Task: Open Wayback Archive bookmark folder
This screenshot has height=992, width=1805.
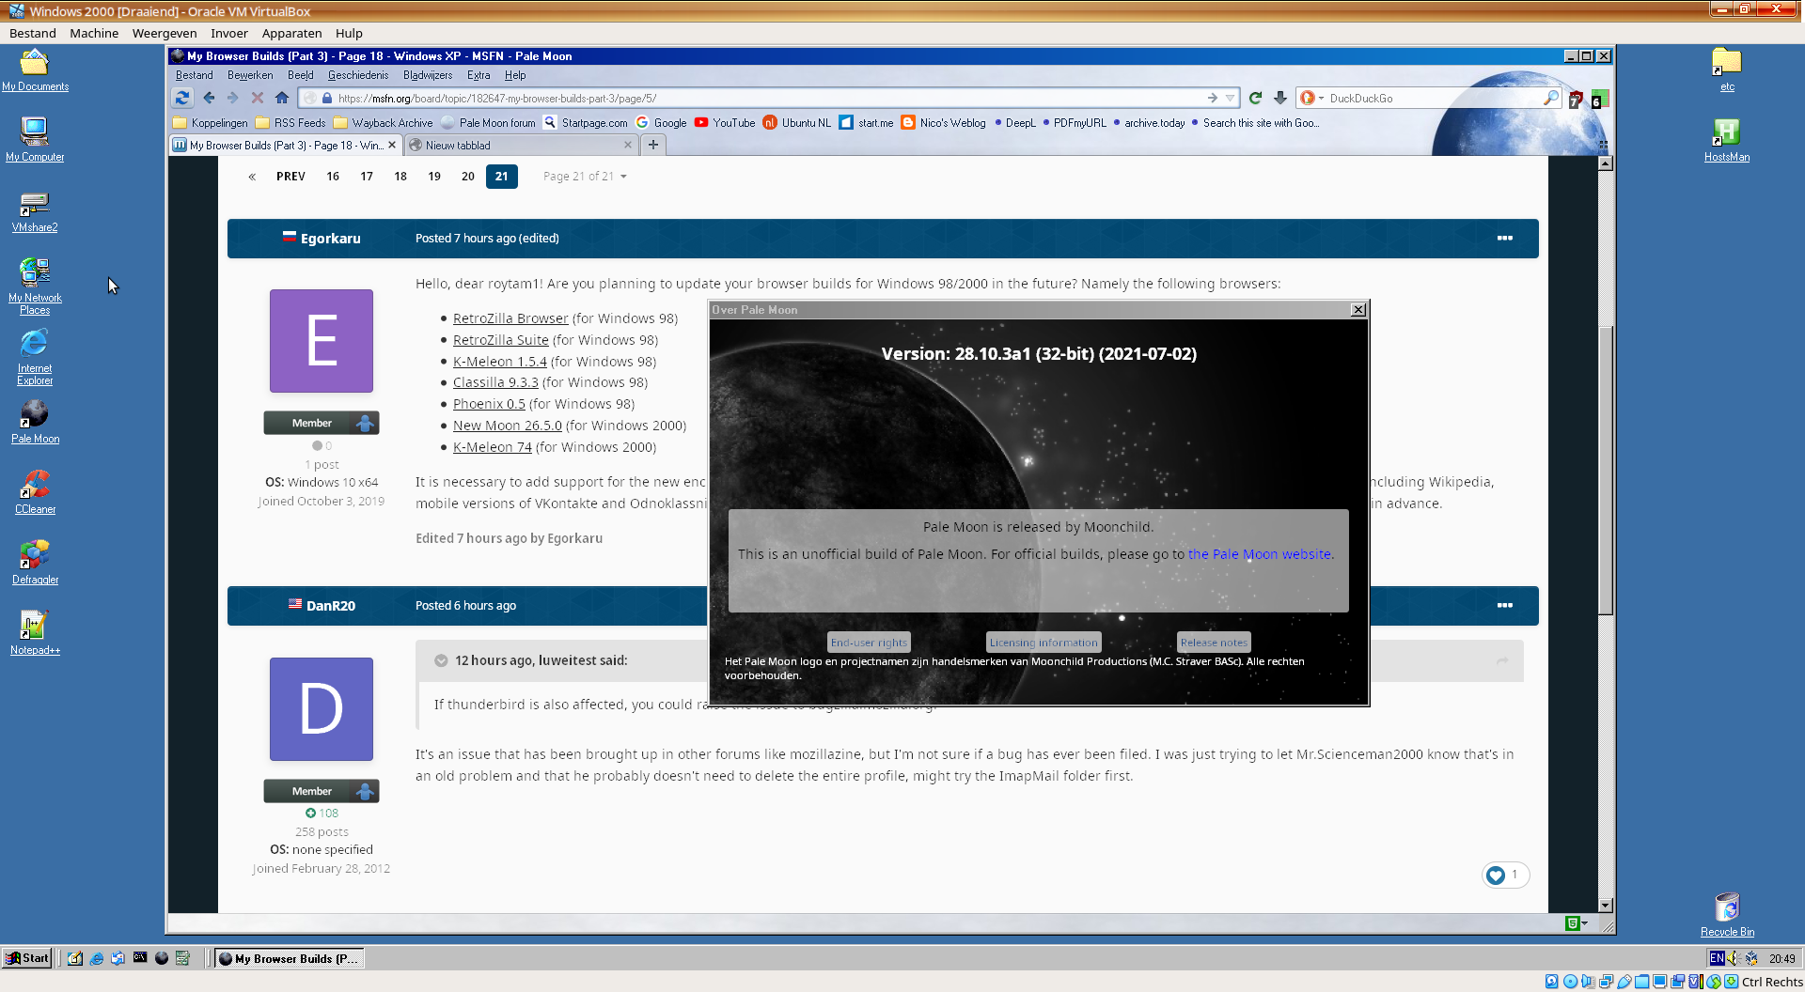Action: click(x=384, y=123)
